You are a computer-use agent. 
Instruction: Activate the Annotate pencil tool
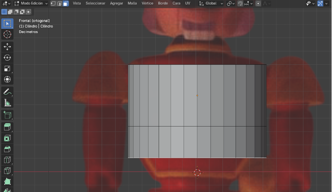click(x=7, y=92)
